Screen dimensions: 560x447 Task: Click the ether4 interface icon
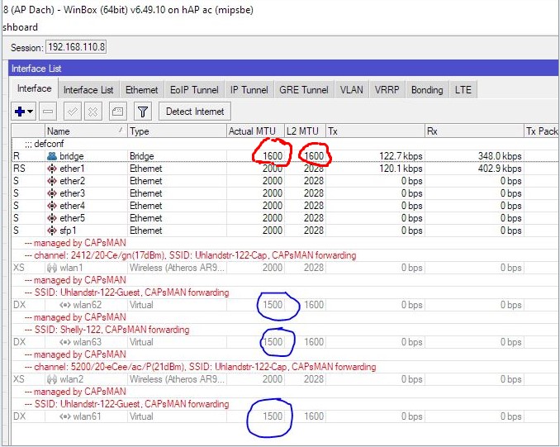click(52, 206)
